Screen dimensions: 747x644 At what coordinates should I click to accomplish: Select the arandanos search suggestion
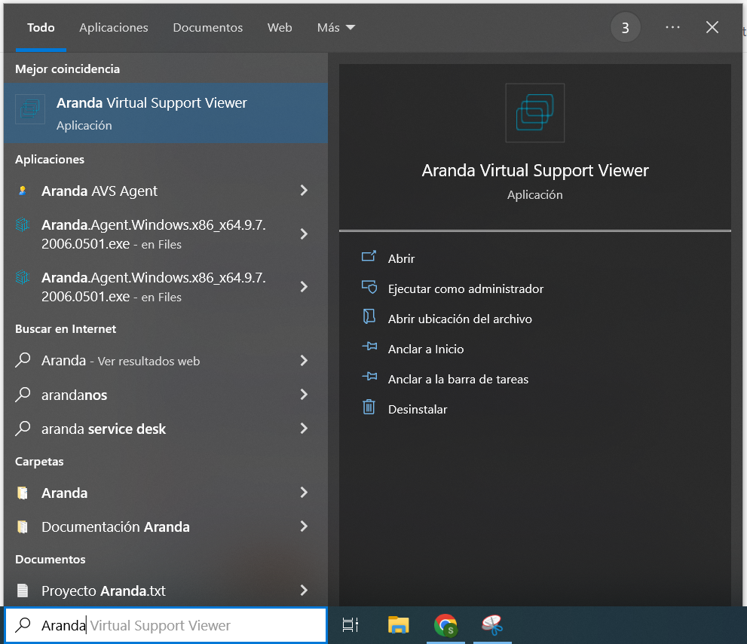[165, 395]
